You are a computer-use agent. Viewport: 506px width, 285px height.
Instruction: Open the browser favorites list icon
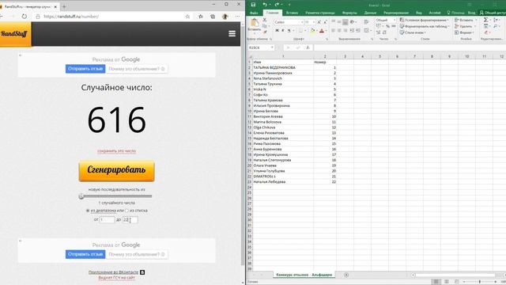(200, 16)
